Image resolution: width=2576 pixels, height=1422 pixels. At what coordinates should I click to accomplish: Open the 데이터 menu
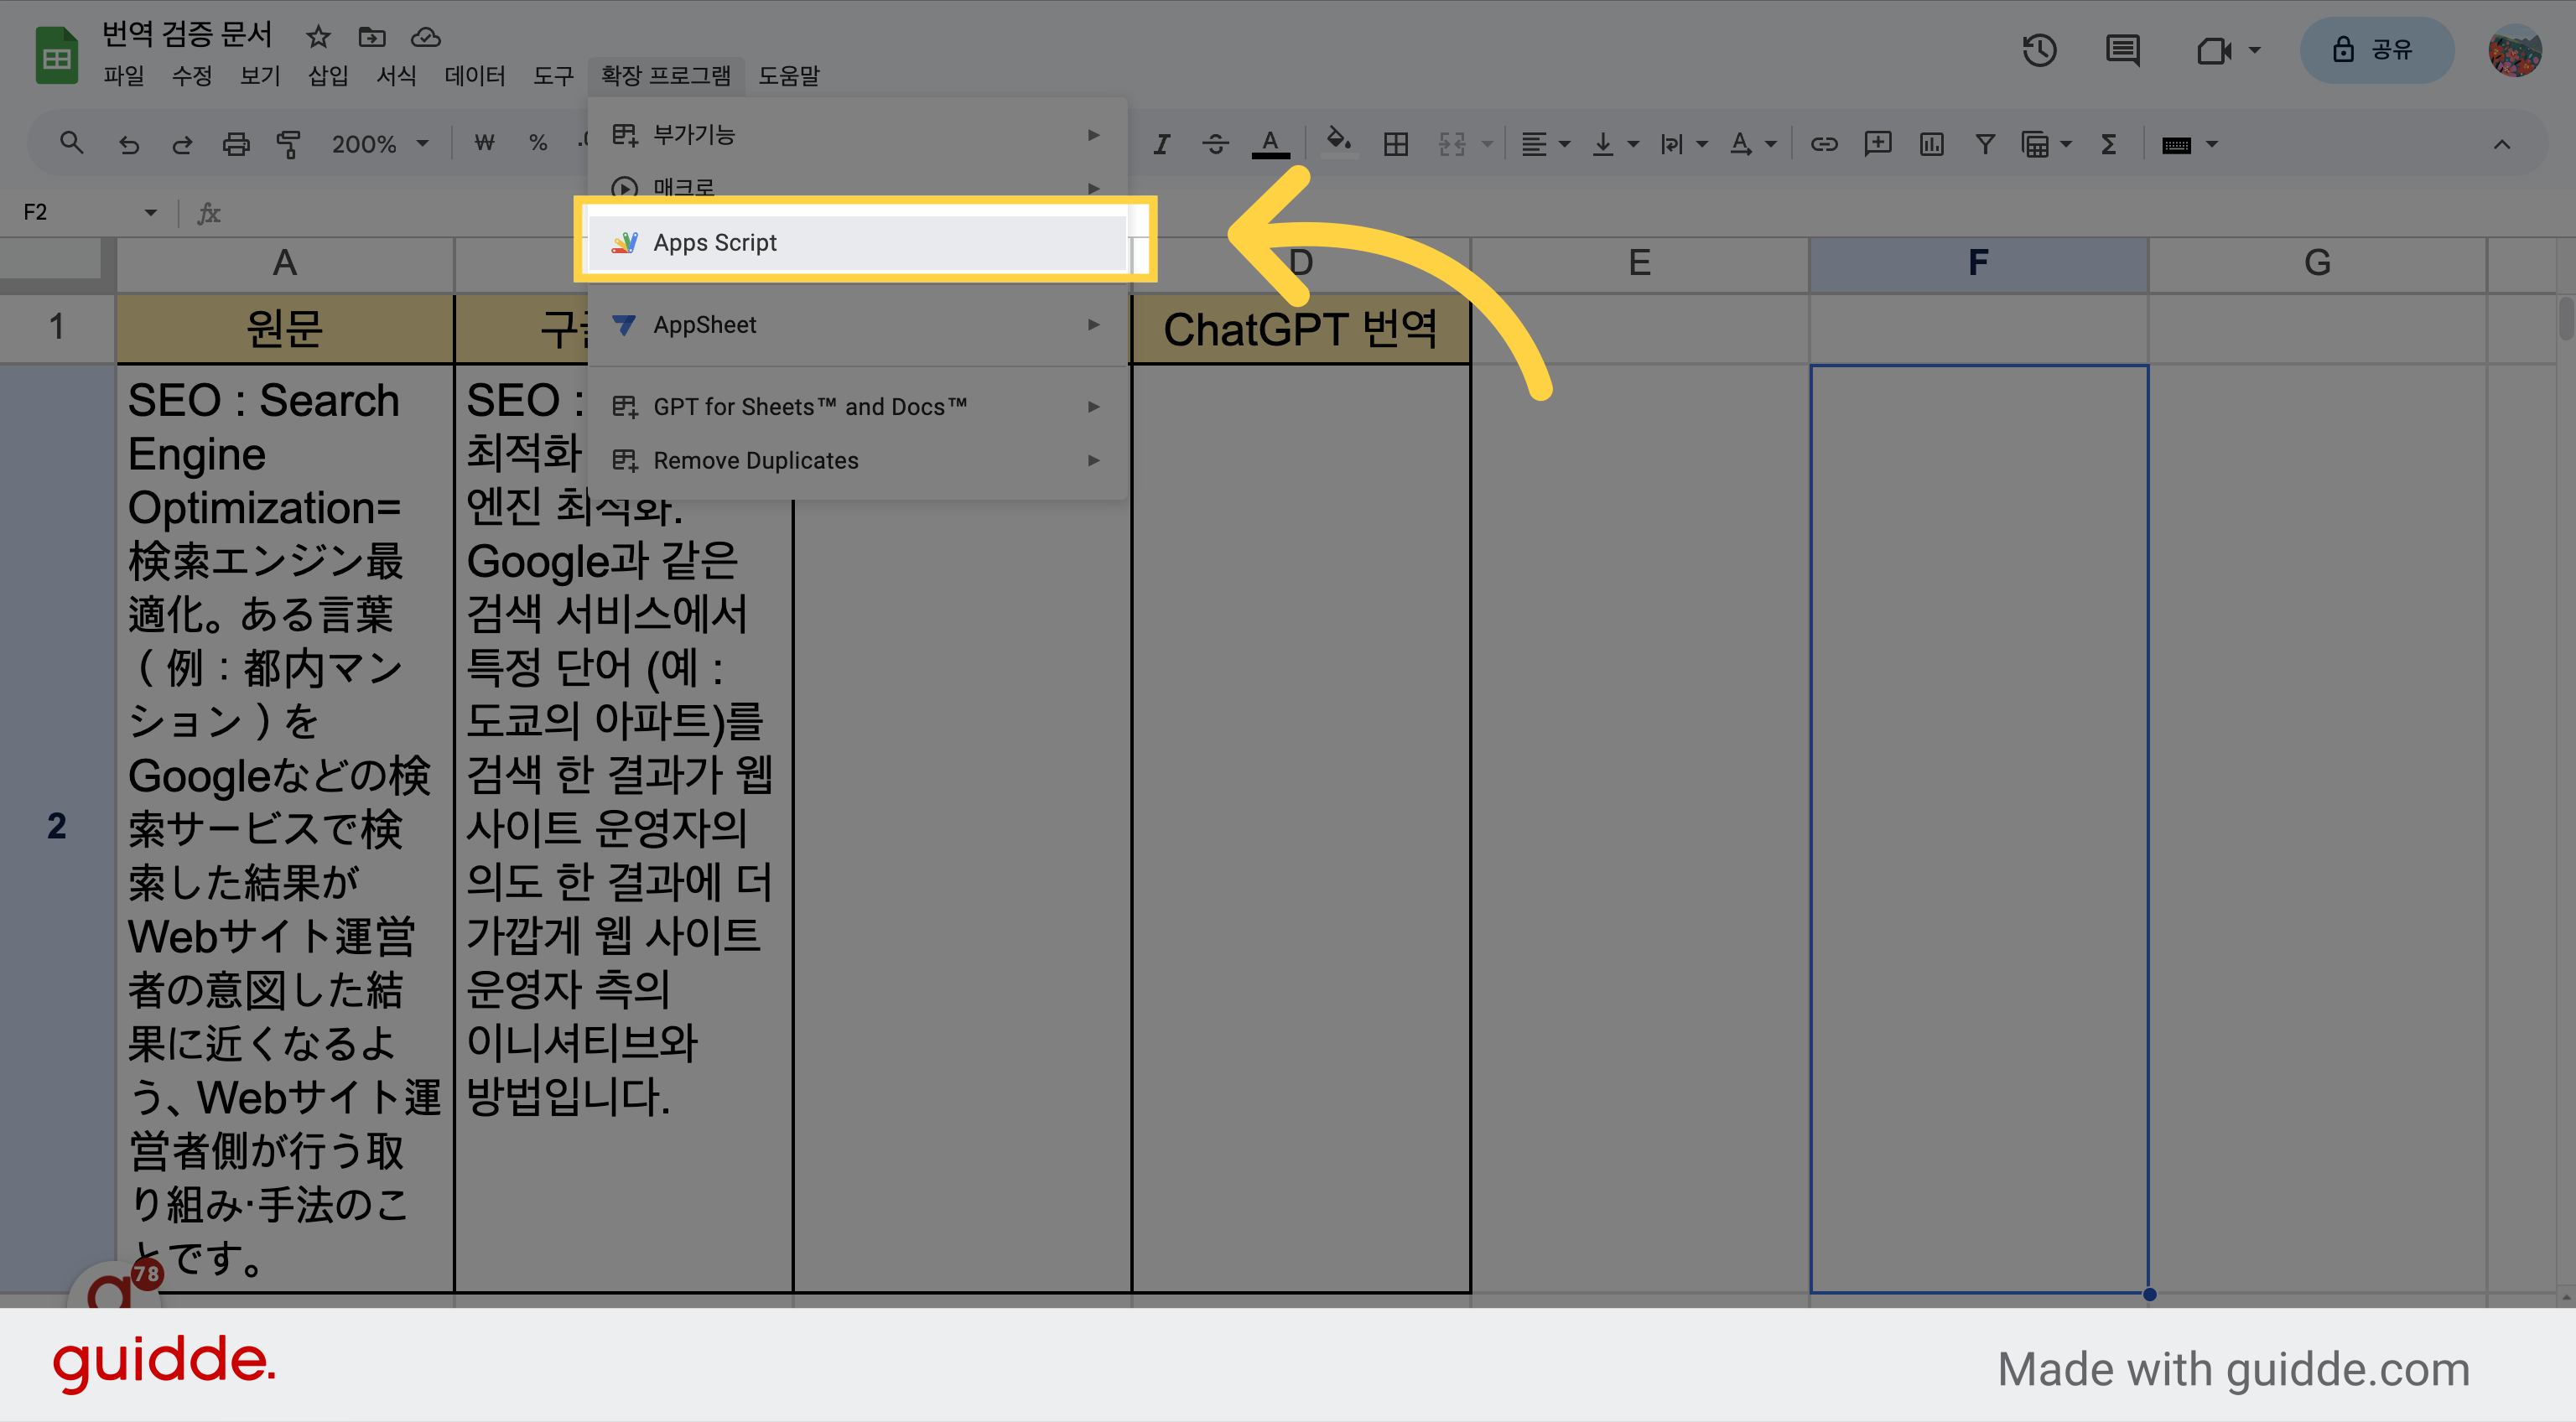click(x=475, y=75)
